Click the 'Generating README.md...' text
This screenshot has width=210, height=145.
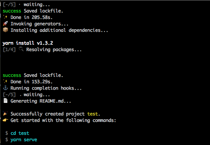[41, 101]
